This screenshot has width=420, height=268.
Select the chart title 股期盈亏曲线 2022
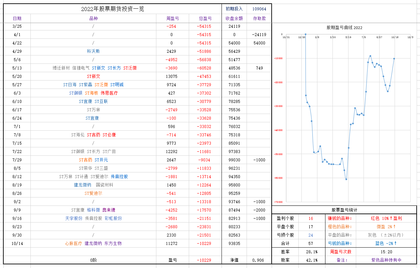pyautogui.click(x=344, y=28)
